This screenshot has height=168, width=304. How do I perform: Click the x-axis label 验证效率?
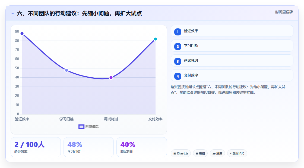tap(22, 119)
